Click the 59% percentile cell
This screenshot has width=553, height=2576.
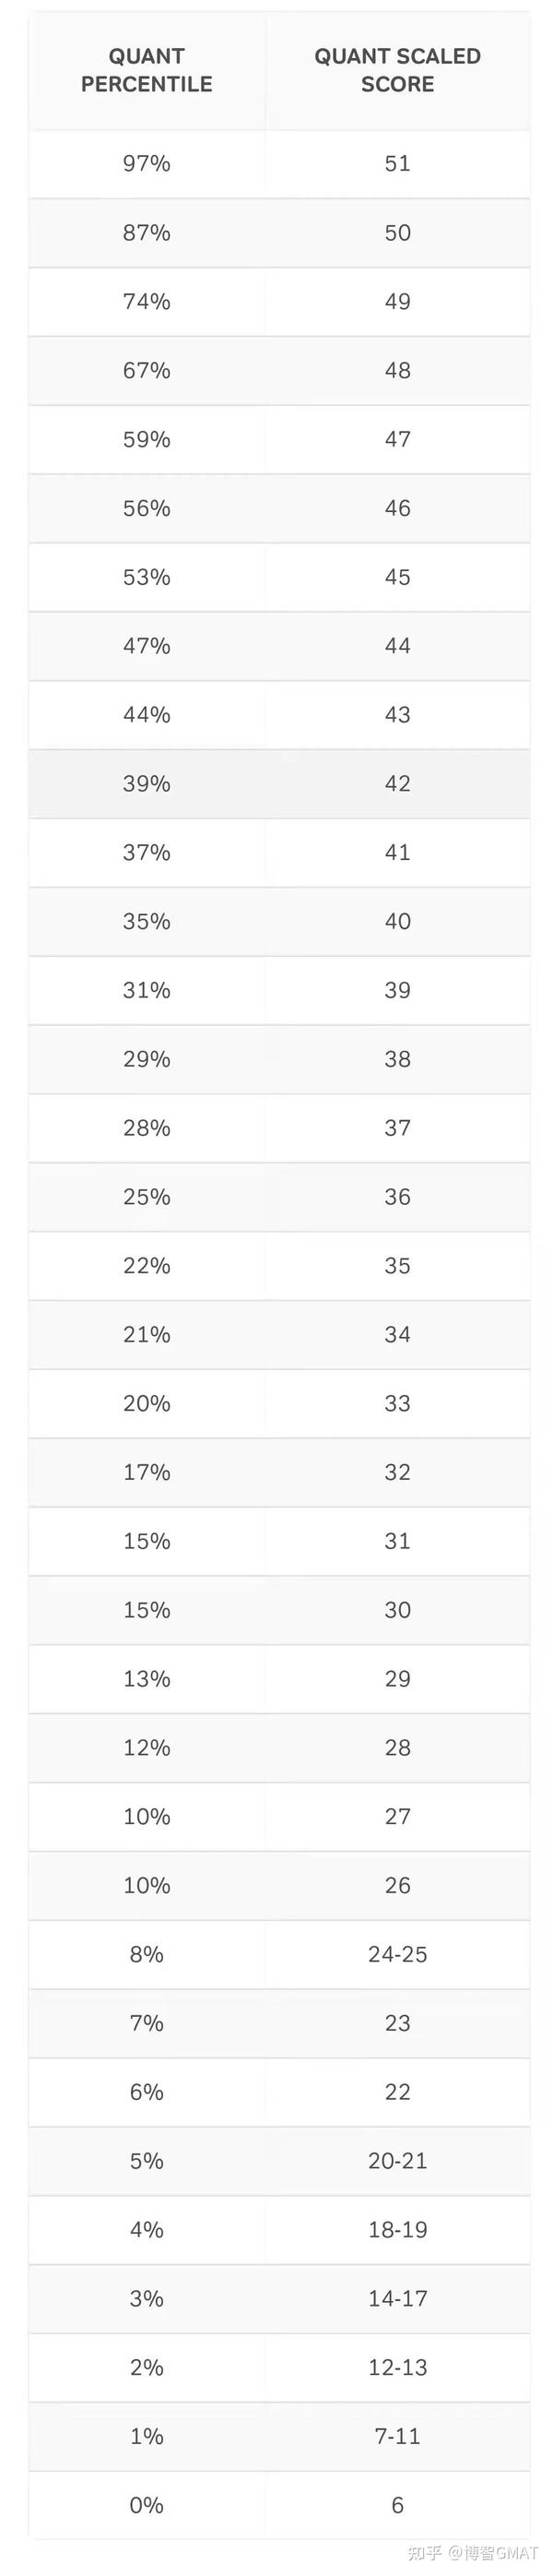click(x=147, y=440)
